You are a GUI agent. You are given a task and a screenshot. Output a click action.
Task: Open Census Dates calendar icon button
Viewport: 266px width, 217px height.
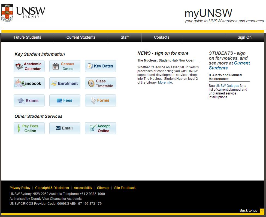[65, 66]
